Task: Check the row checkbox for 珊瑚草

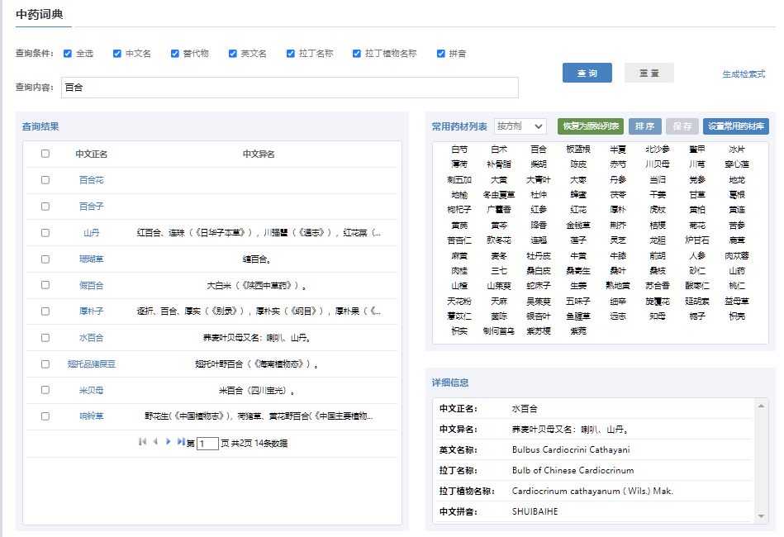Action: (x=45, y=259)
